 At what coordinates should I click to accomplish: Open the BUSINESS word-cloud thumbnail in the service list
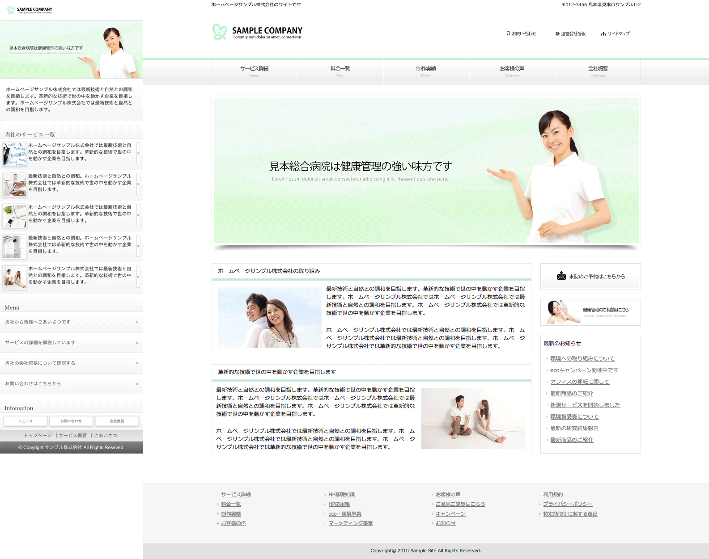tap(14, 154)
